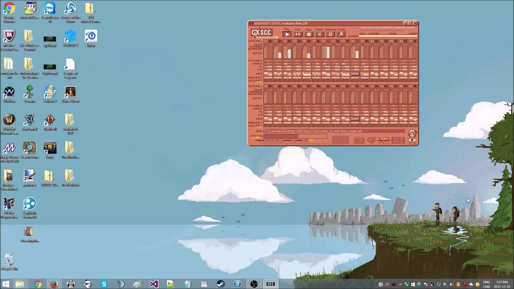
Task: Select the LogMeIn Hamachi desktop icon
Action: coord(29,208)
